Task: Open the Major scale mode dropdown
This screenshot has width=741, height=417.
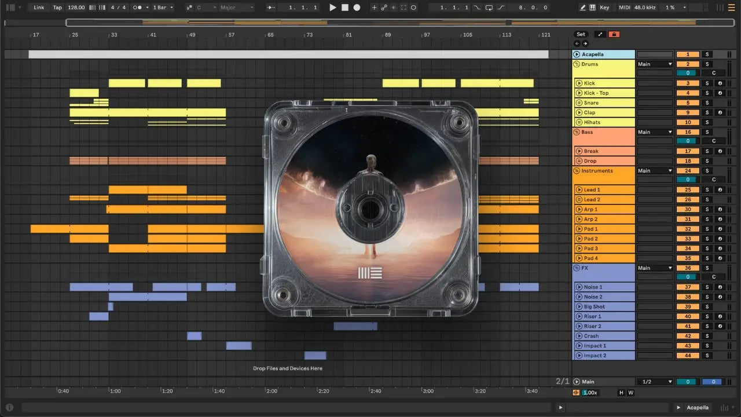Action: 236,8
